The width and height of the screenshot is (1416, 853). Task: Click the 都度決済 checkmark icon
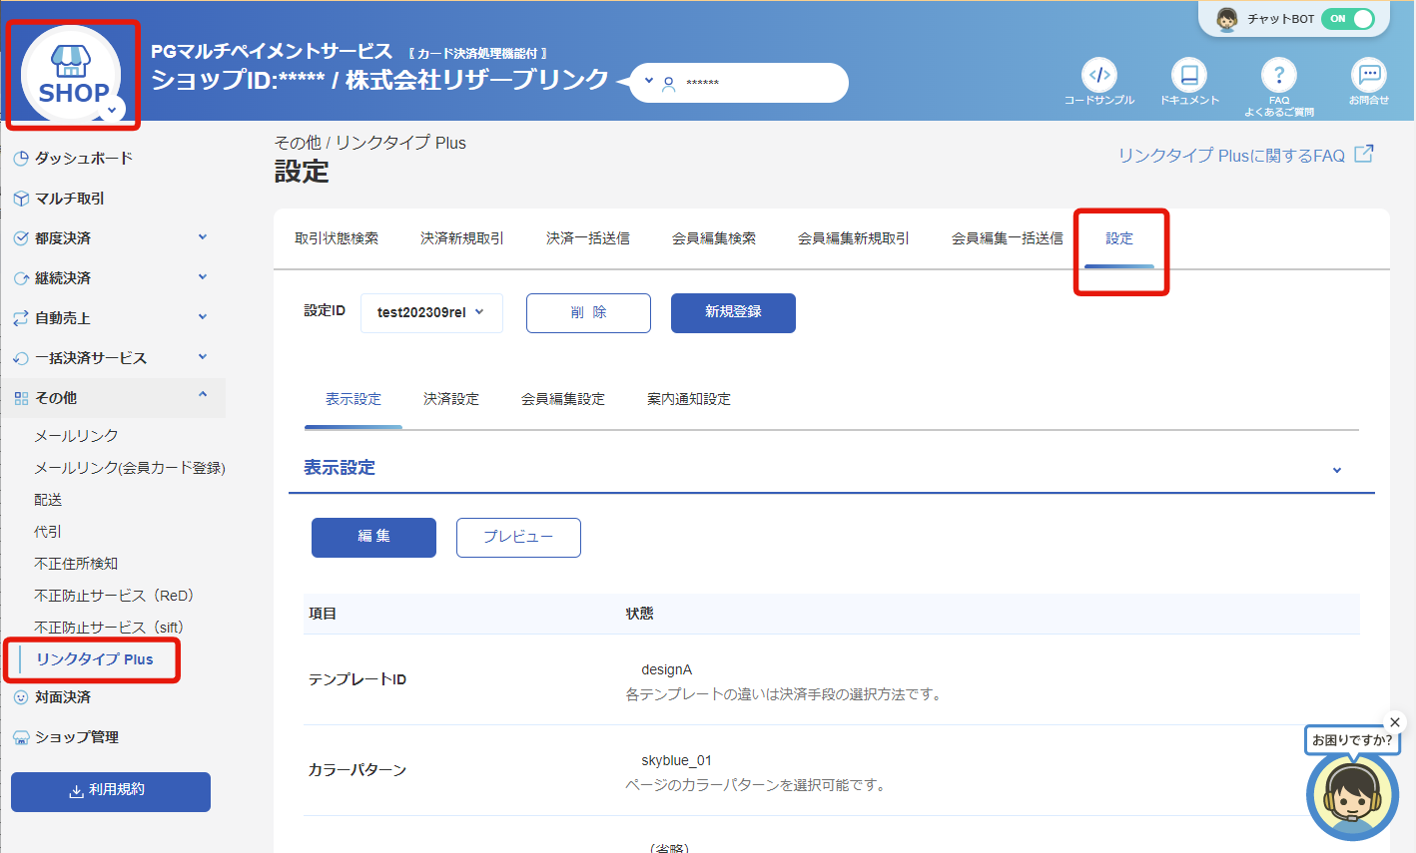[x=21, y=238]
